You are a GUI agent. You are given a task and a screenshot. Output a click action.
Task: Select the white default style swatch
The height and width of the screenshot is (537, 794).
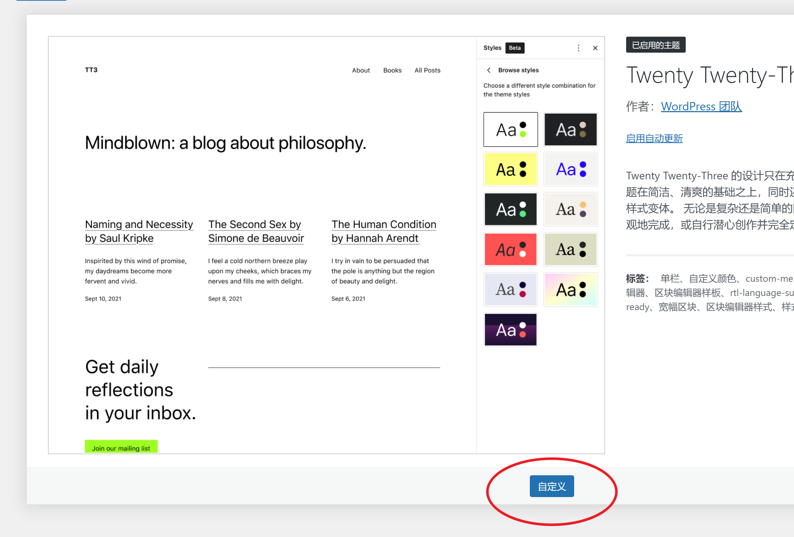[x=510, y=129]
